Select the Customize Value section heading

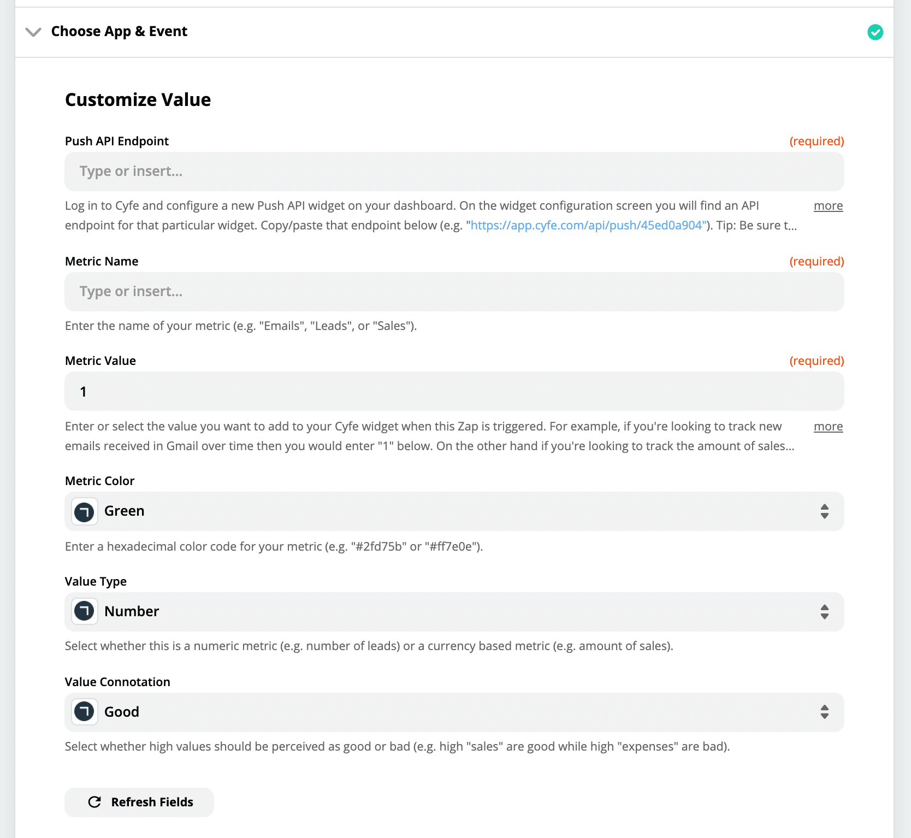[138, 99]
